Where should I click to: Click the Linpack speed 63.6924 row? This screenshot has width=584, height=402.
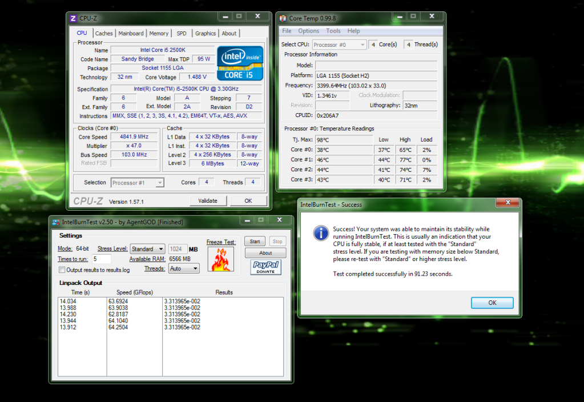(x=118, y=301)
